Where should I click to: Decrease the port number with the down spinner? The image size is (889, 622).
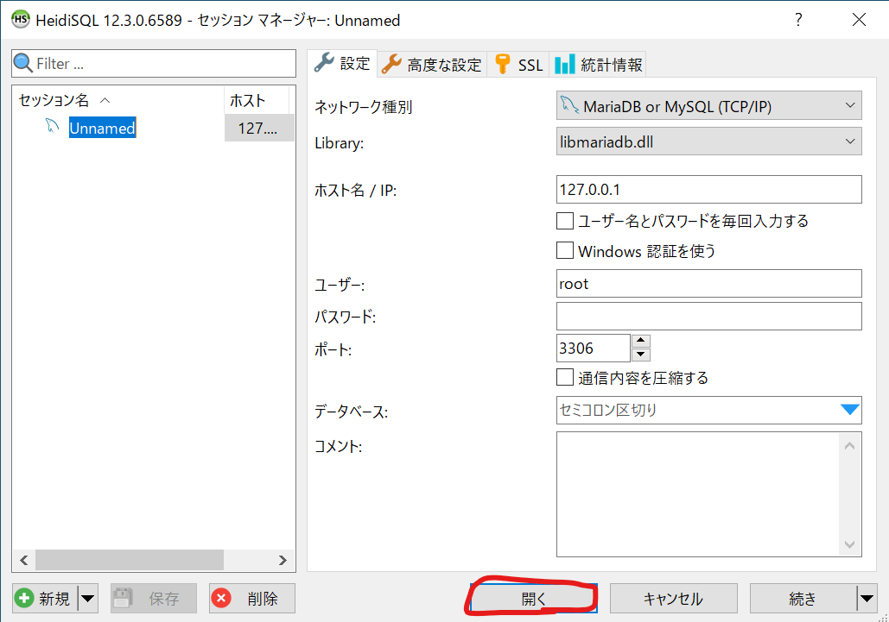pos(641,355)
